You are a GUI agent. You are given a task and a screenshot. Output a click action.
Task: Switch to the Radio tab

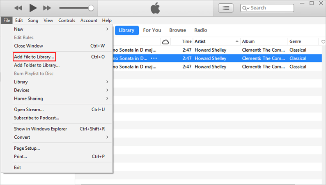click(201, 30)
